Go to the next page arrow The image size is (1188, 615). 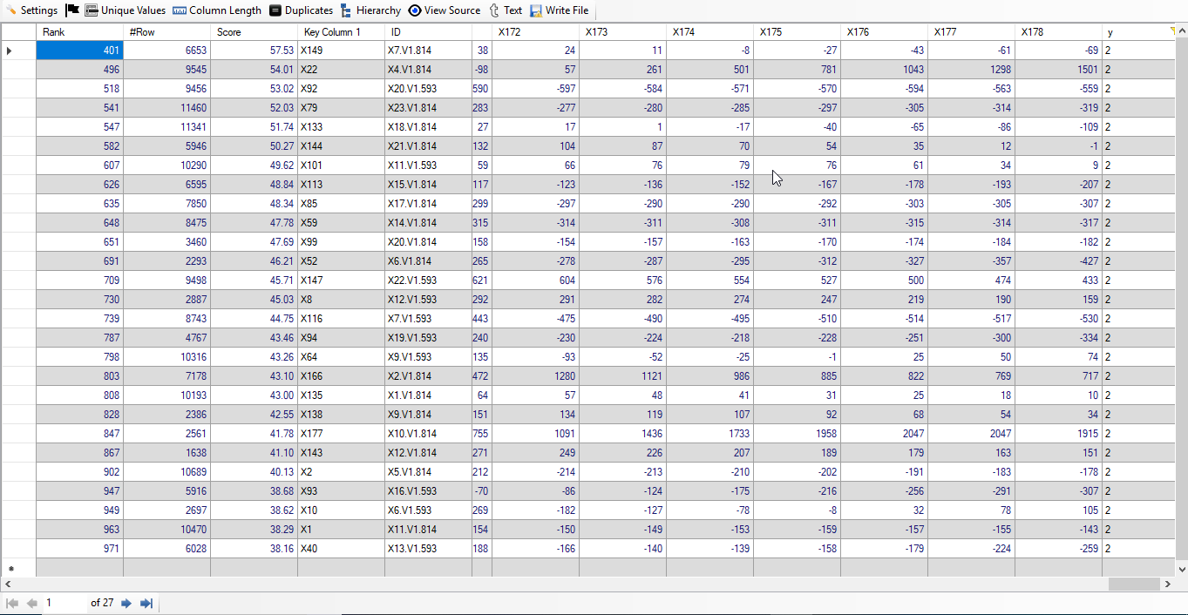pos(126,603)
